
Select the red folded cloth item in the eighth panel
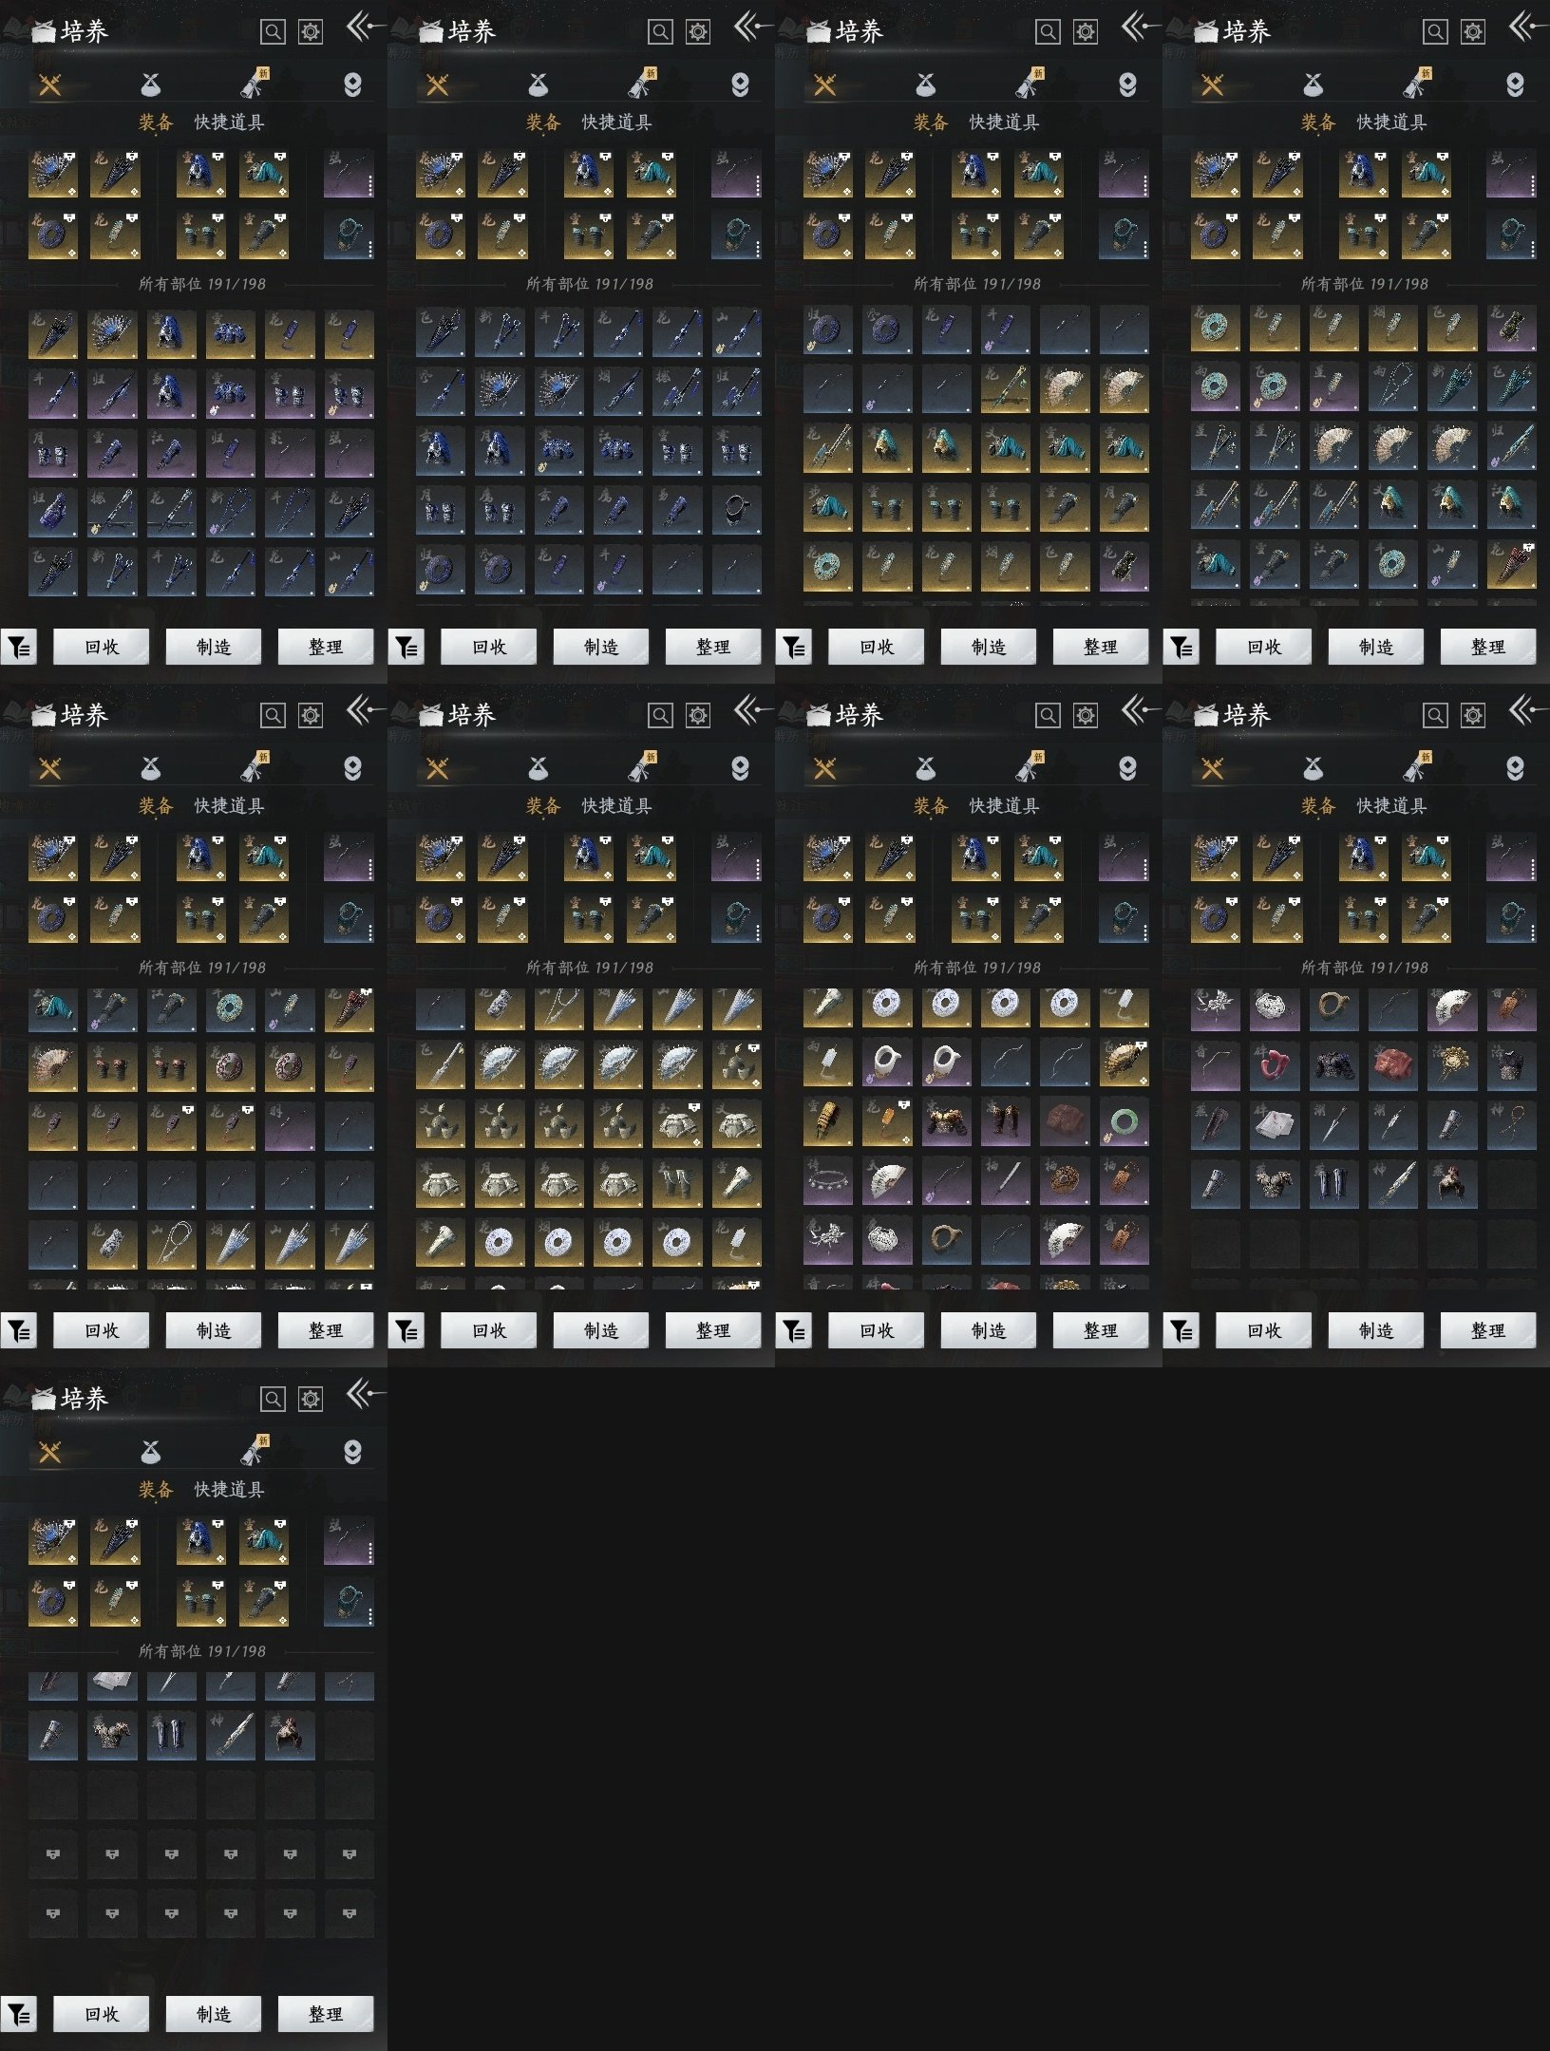[1392, 1065]
